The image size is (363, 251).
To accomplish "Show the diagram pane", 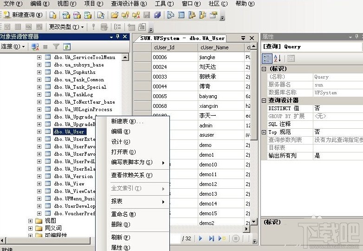I will [7, 27].
